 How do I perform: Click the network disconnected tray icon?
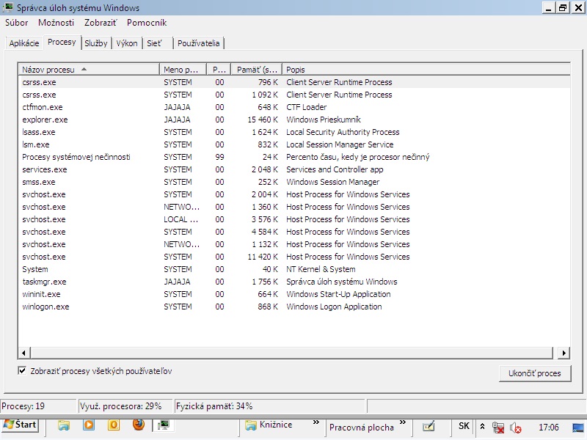(498, 427)
